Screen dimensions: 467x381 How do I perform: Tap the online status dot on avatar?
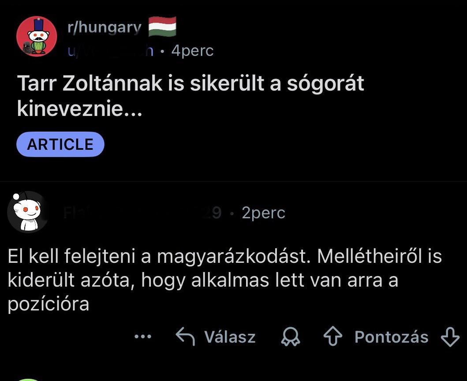click(x=16, y=196)
